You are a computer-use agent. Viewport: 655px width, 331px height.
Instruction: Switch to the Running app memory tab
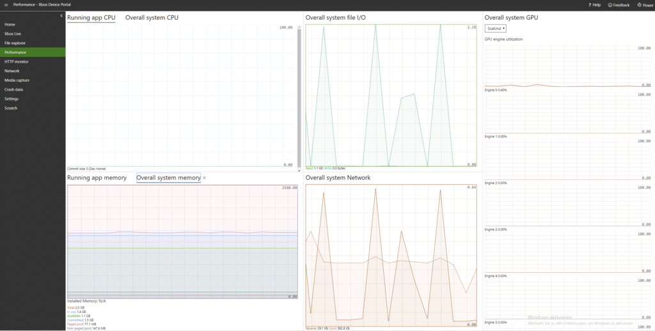pyautogui.click(x=97, y=178)
